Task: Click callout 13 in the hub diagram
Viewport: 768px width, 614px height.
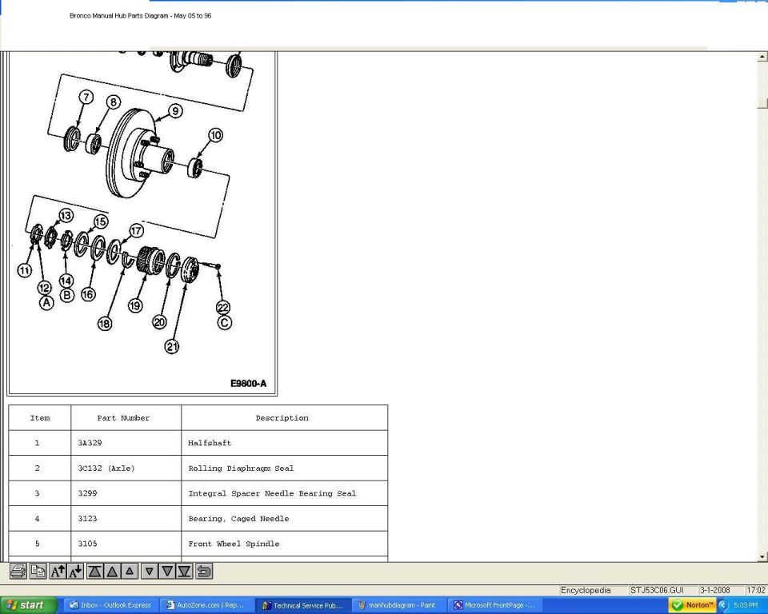Action: point(66,215)
